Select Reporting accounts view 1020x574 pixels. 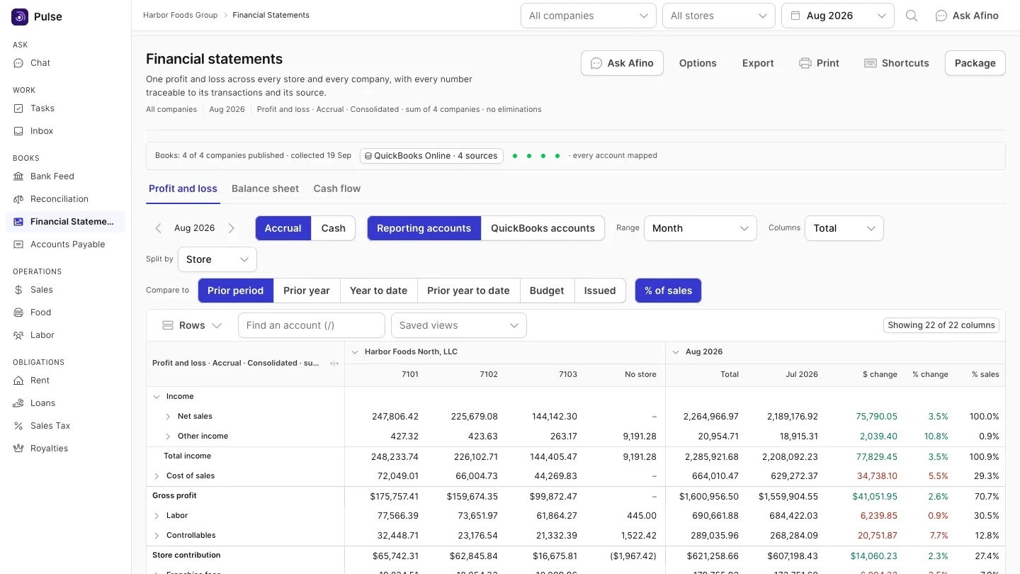point(424,228)
